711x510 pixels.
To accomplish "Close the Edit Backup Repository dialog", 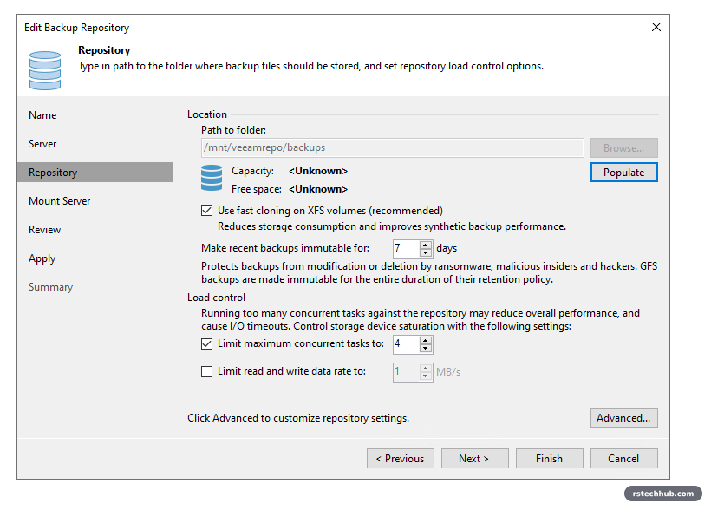I will point(656,27).
